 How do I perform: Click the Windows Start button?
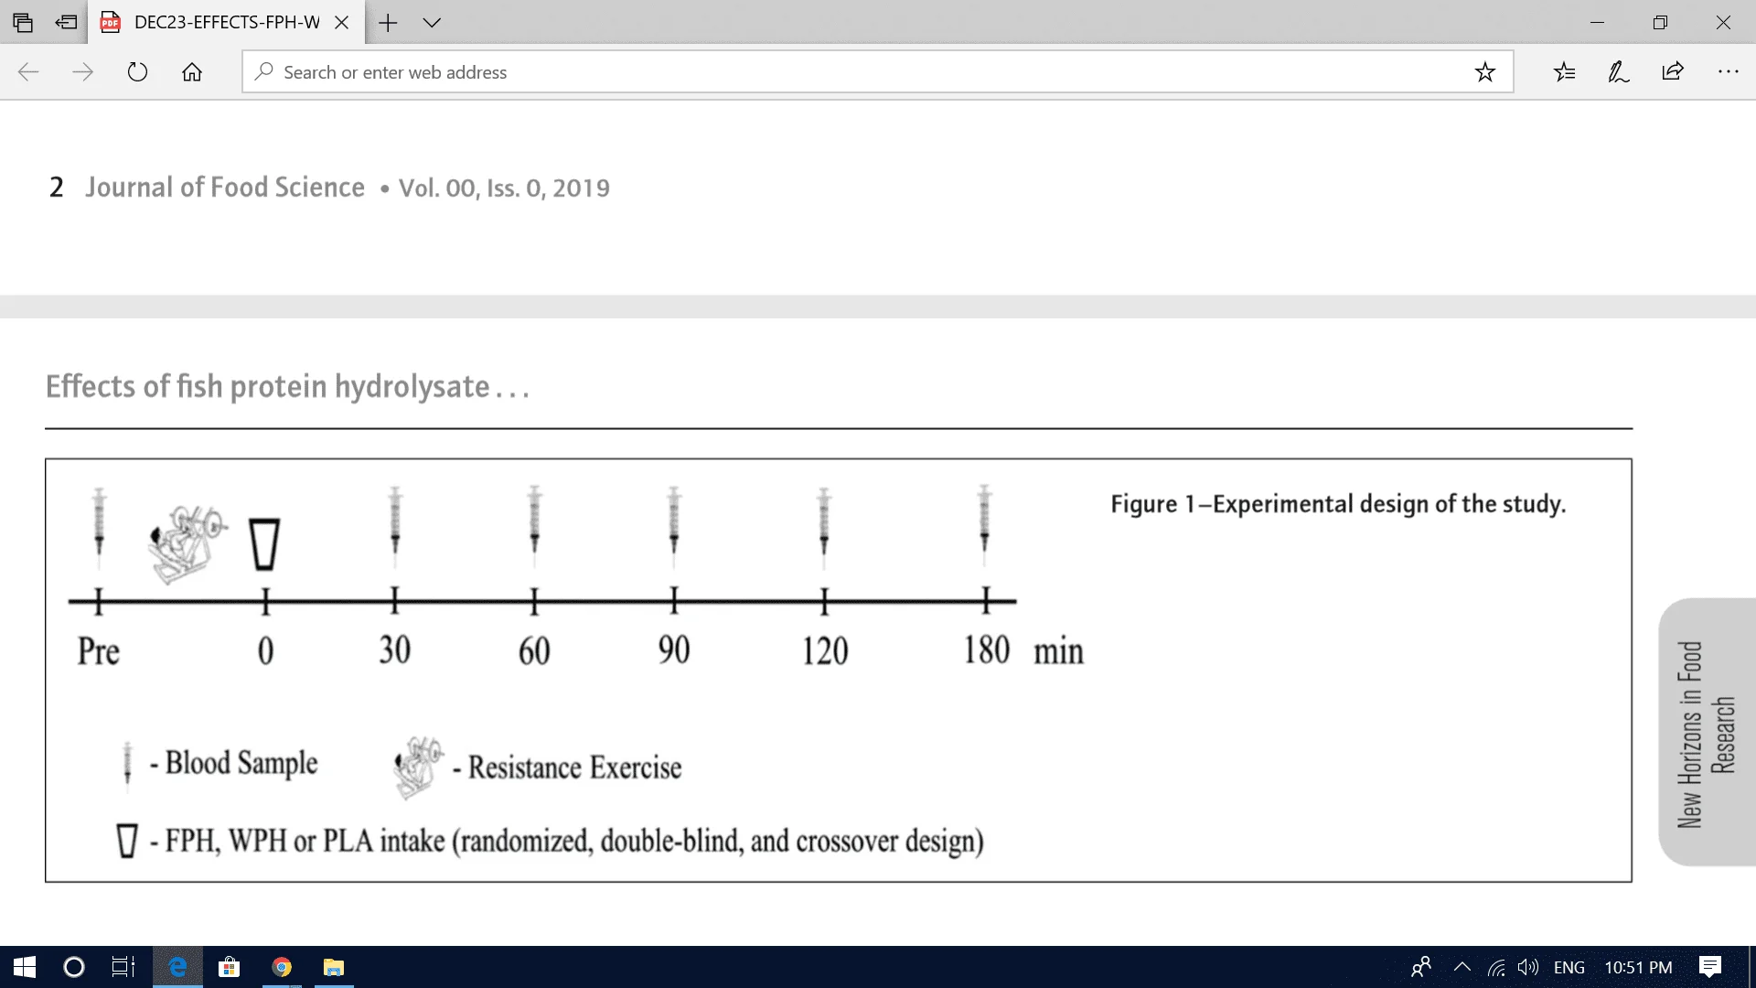[x=20, y=966]
